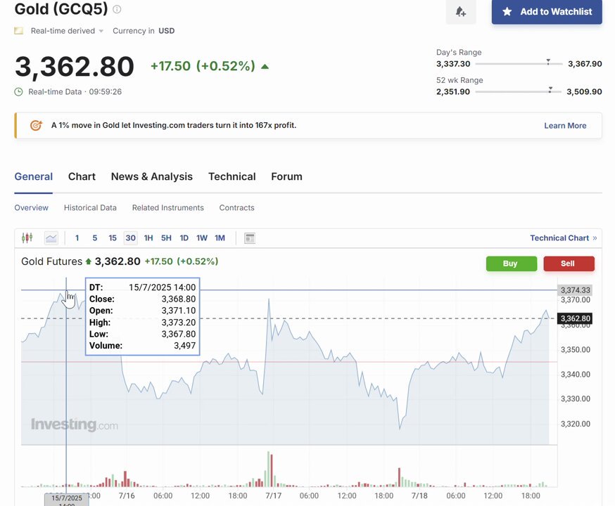Click the red Sell button
The width and height of the screenshot is (615, 506).
pyautogui.click(x=569, y=264)
